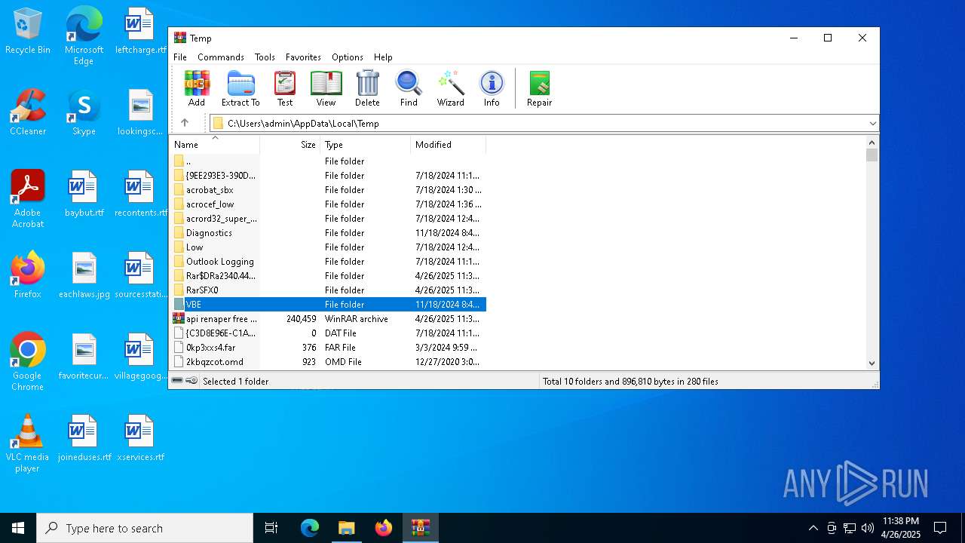
Task: Select the Low folder
Action: coord(329,247)
